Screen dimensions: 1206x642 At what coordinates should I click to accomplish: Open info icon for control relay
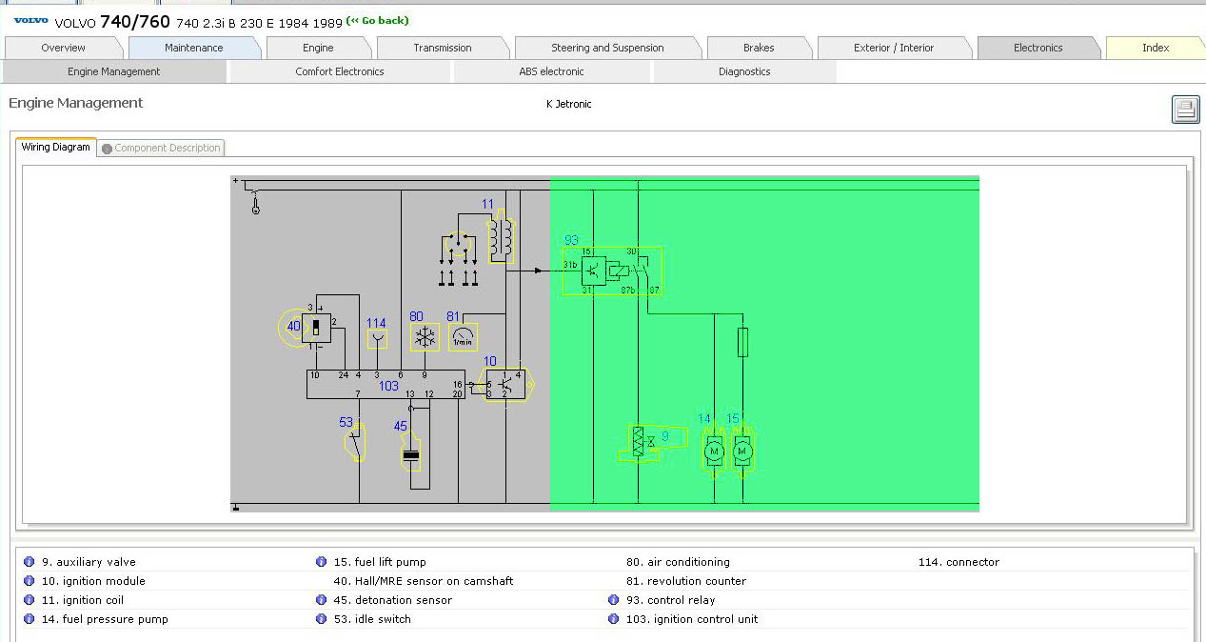click(613, 600)
